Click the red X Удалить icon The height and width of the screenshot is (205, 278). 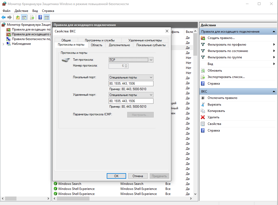(203, 117)
